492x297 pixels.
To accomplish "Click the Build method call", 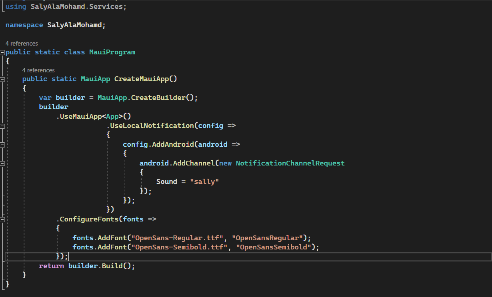I will [x=112, y=266].
